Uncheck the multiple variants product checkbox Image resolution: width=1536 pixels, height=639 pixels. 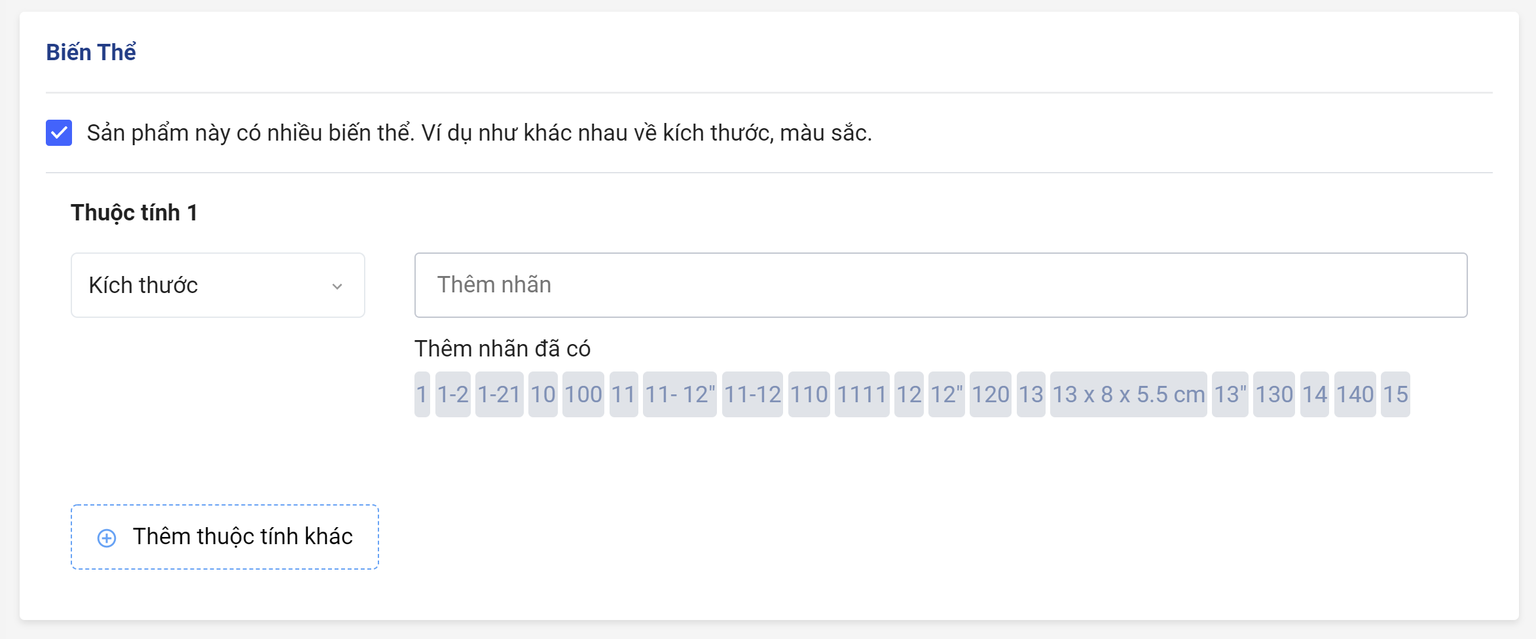point(59,133)
